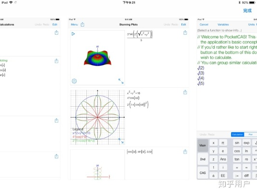Tap the 完成 done button
The image size is (257, 193).
pyautogui.click(x=247, y=11)
